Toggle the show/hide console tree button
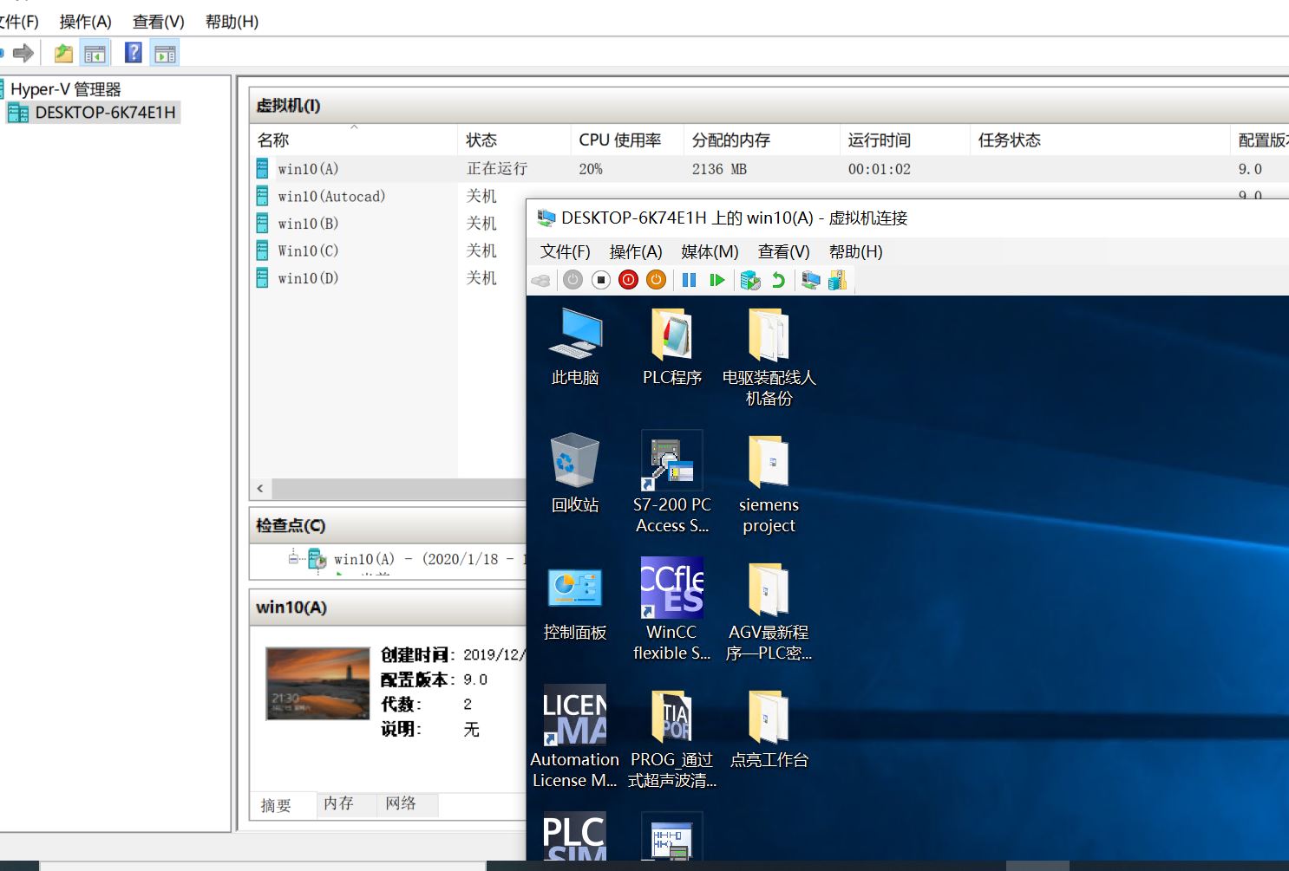Image resolution: width=1289 pixels, height=871 pixels. click(x=95, y=54)
